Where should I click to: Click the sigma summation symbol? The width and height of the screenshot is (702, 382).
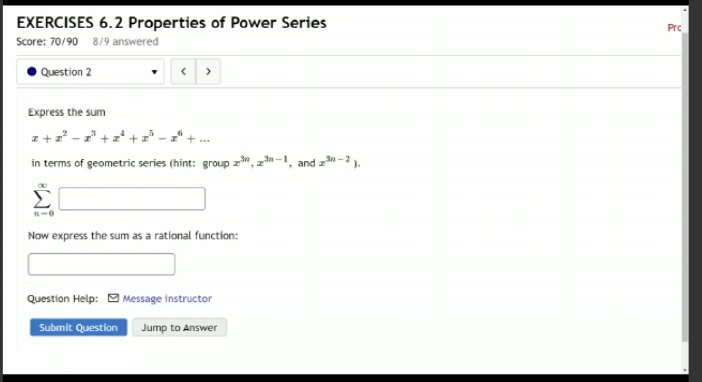(42, 198)
